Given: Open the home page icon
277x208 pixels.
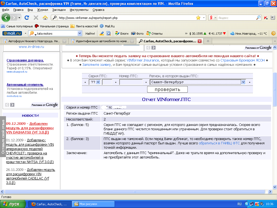Looking at the screenshot, I should (x=45, y=18).
